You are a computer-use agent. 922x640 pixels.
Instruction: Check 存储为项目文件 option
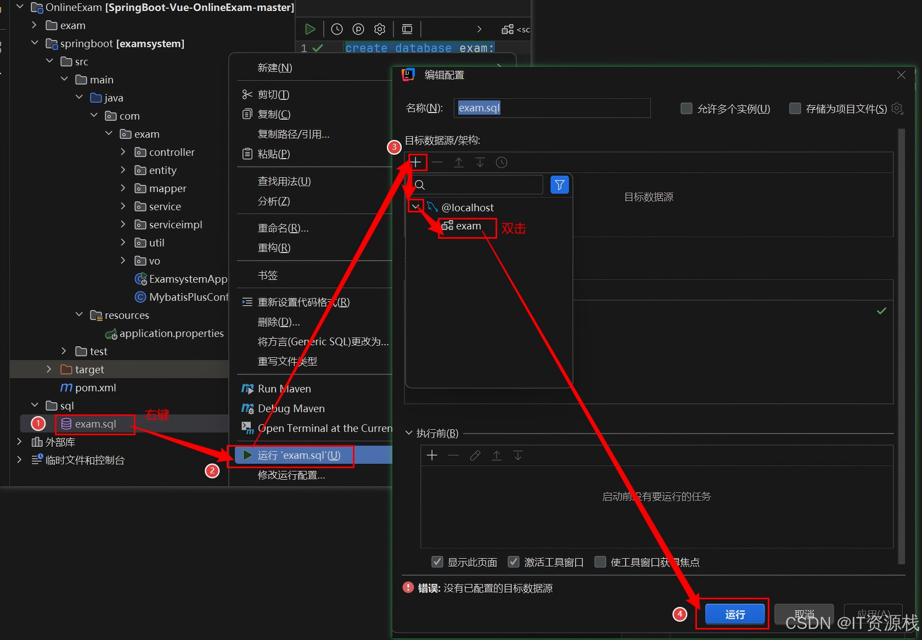click(794, 108)
